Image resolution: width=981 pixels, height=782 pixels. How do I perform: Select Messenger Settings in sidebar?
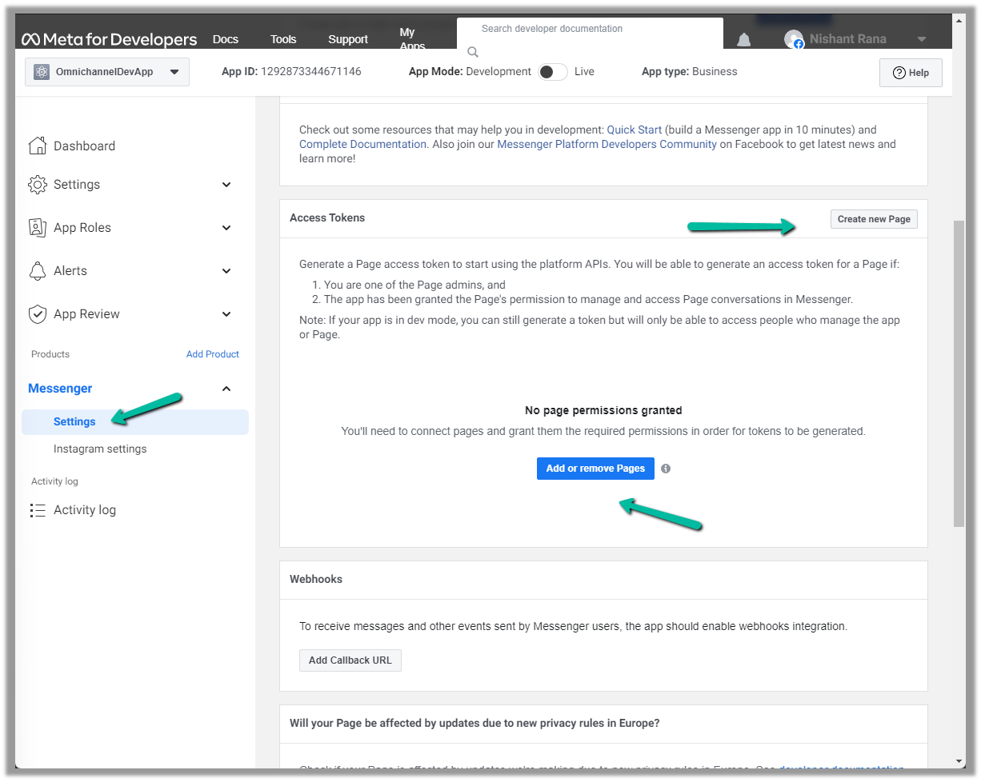tap(135, 422)
